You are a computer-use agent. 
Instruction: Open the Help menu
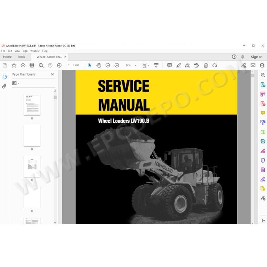tap(45, 51)
